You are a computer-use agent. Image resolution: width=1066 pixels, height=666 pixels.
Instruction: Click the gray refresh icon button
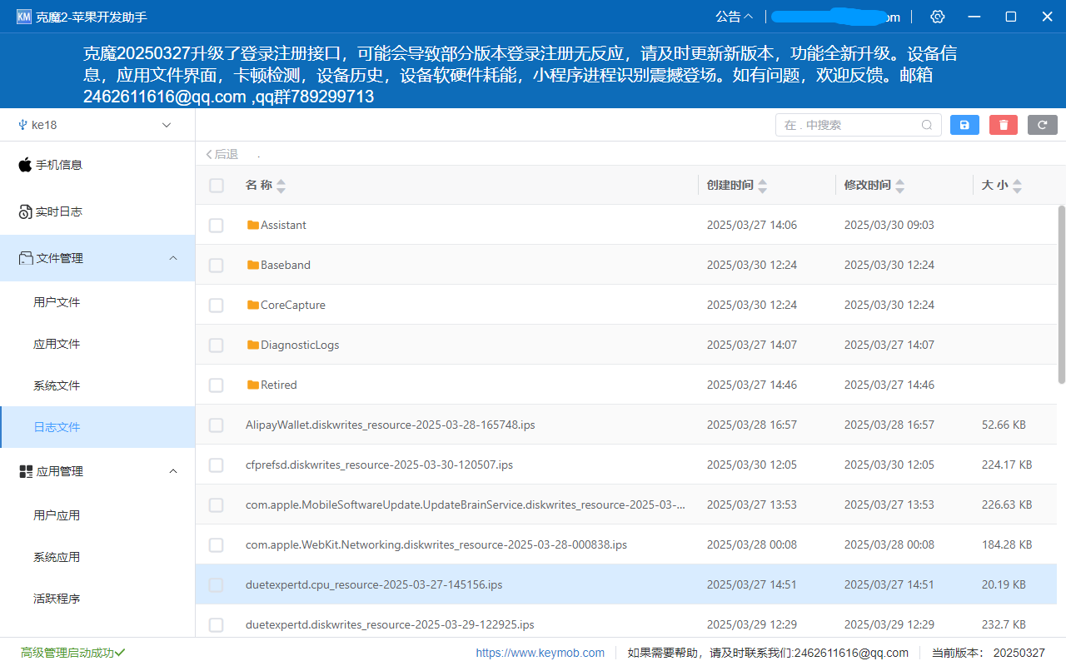tap(1043, 125)
